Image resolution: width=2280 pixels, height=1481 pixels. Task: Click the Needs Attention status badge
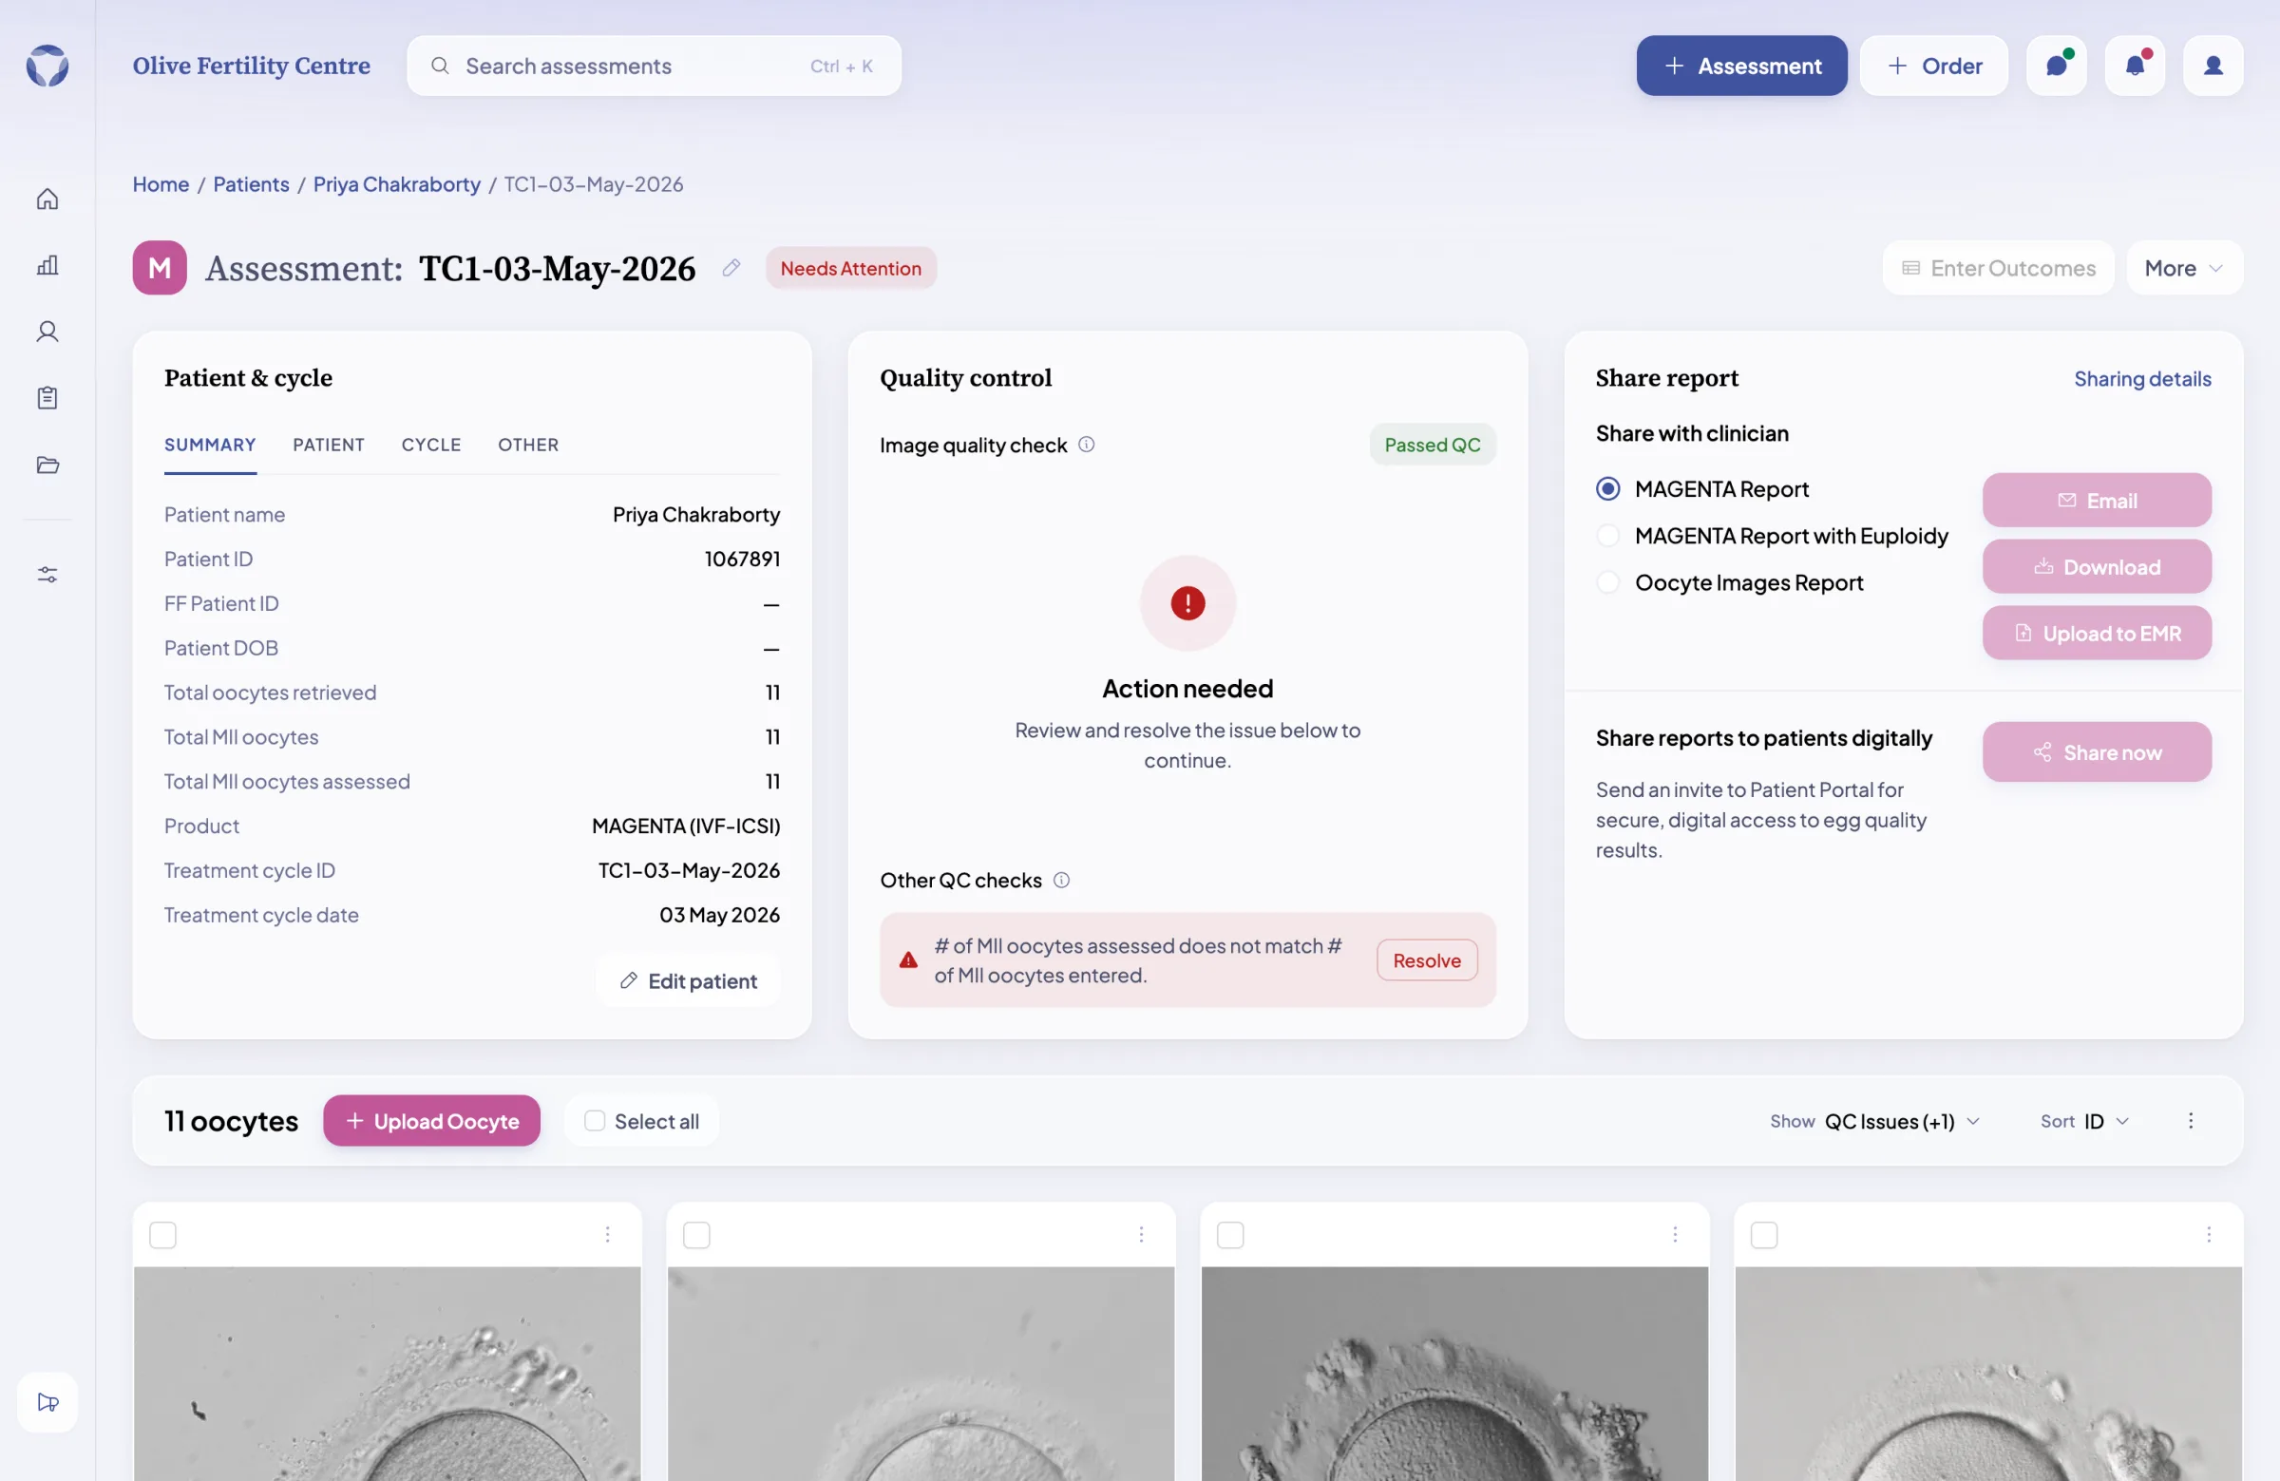pyautogui.click(x=850, y=268)
